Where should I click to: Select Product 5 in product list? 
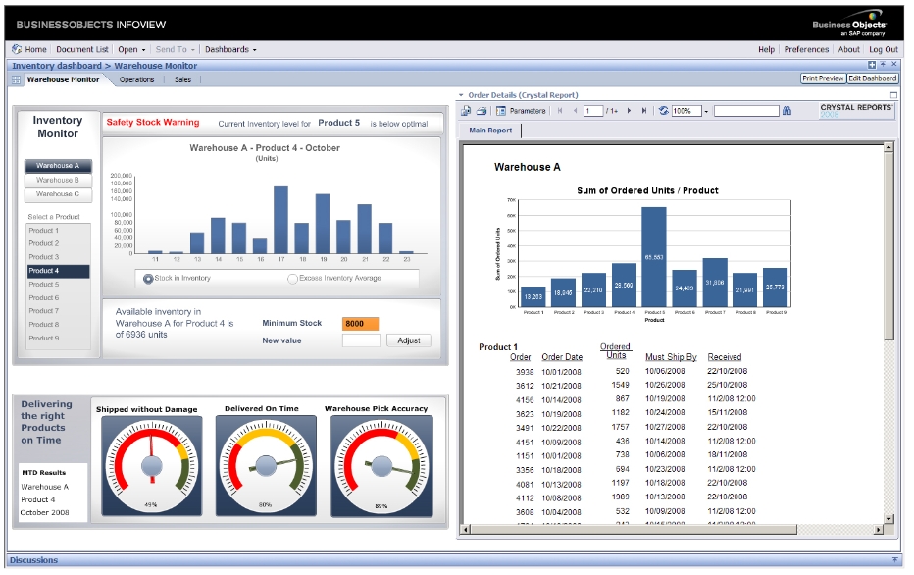58,284
